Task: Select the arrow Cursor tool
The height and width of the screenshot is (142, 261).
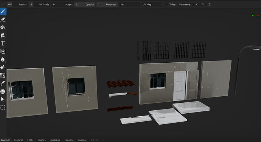Action: (3, 99)
